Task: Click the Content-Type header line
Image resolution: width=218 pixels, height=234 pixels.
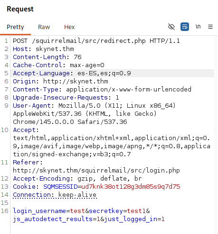Action: pos(102,90)
